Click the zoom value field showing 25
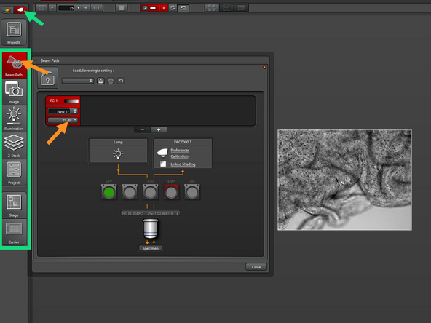The height and width of the screenshot is (323, 431). click(66, 8)
